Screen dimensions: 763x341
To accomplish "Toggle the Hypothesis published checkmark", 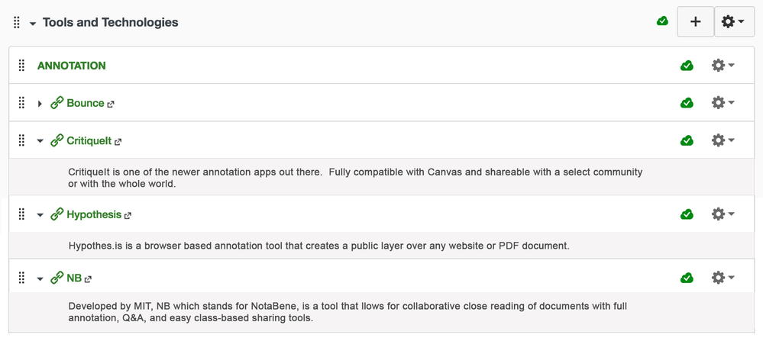I will point(687,214).
